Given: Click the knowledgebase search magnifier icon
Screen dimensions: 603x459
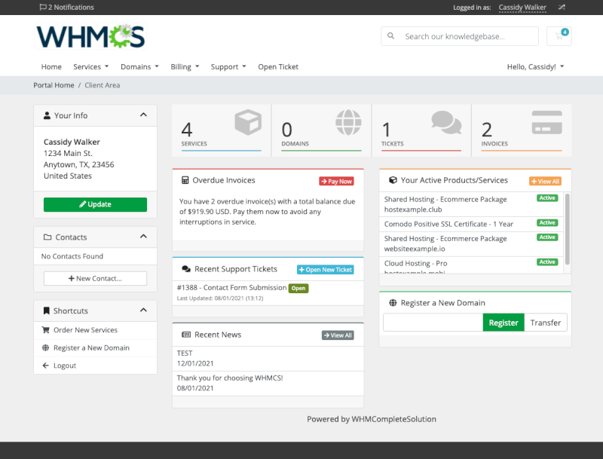Looking at the screenshot, I should (x=390, y=36).
